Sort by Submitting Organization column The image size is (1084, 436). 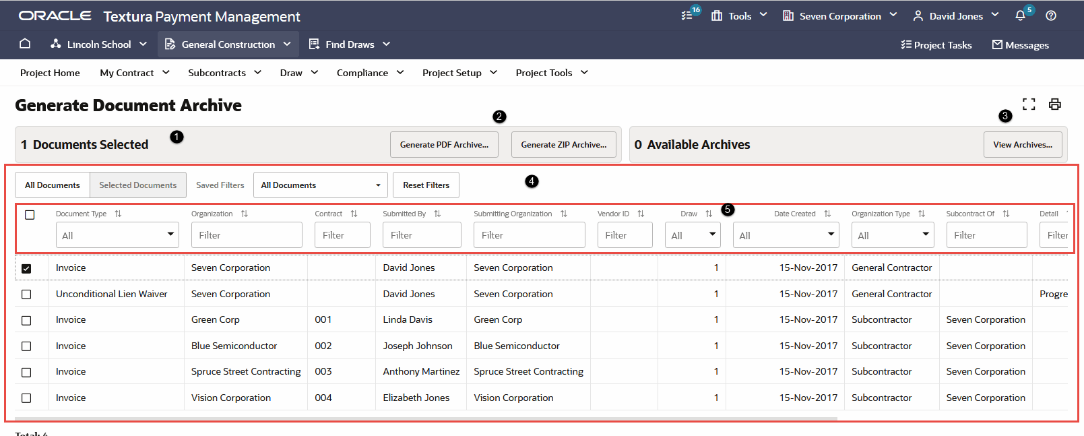(564, 214)
